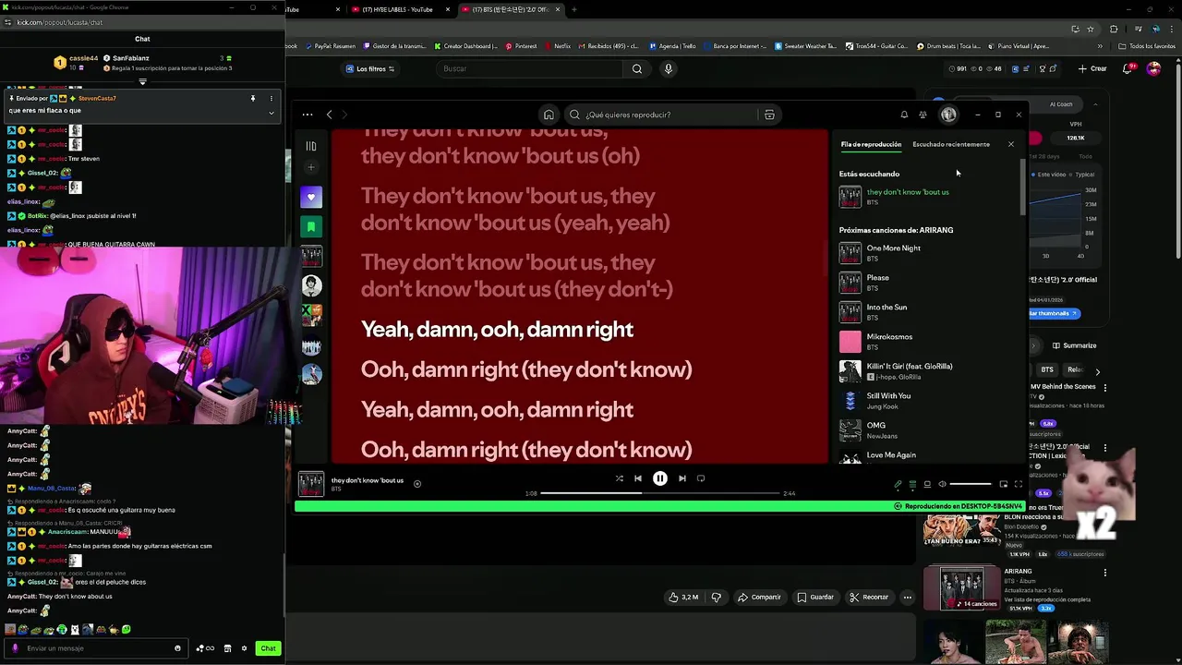Play Mikrokosmos from the queue

point(928,341)
